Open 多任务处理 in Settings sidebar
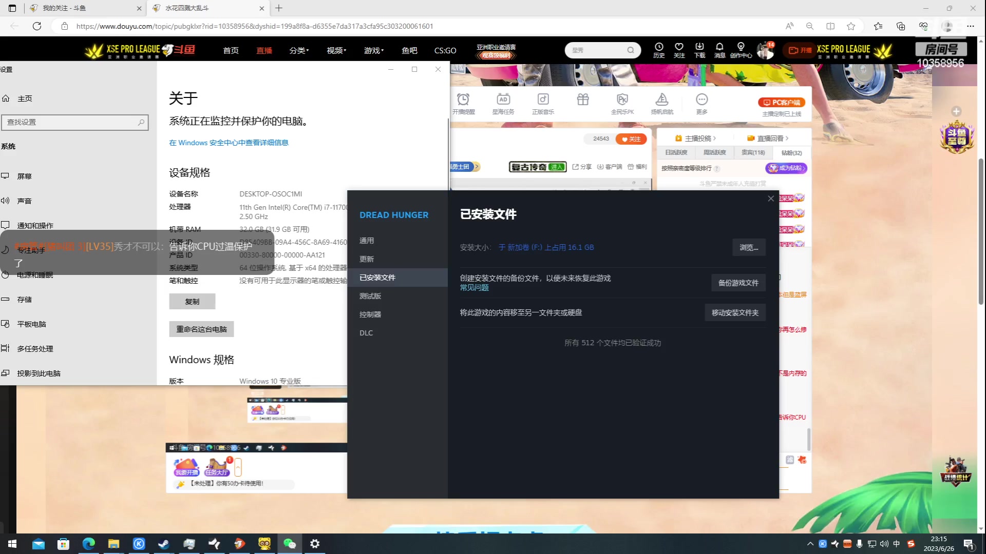The width and height of the screenshot is (986, 554). click(77, 349)
